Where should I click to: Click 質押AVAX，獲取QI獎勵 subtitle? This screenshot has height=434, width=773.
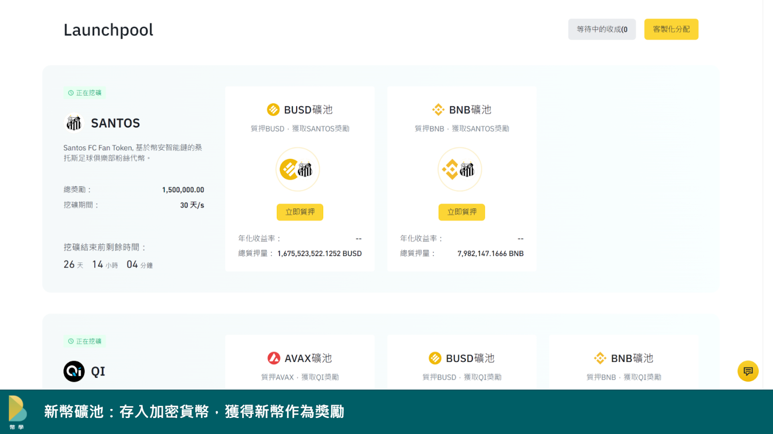pos(300,377)
